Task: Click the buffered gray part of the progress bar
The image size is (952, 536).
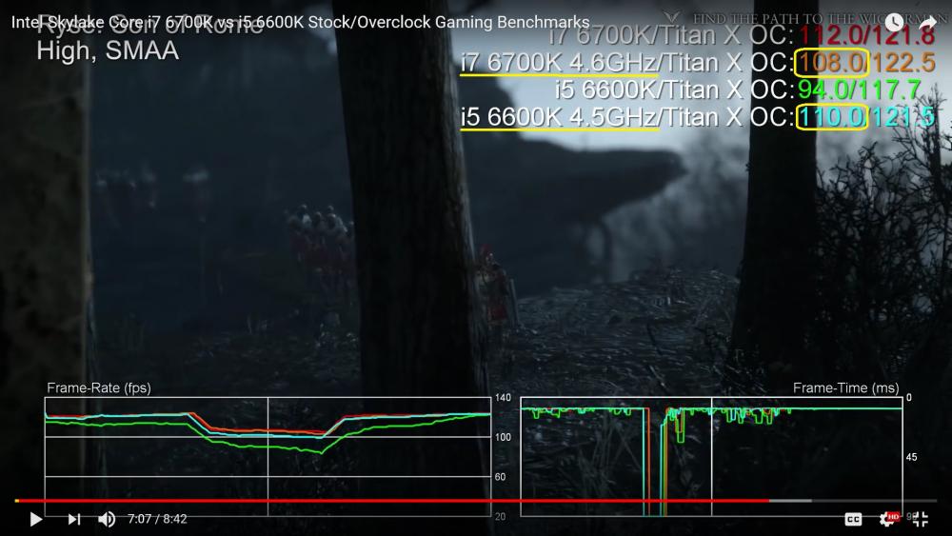Action: [790, 501]
